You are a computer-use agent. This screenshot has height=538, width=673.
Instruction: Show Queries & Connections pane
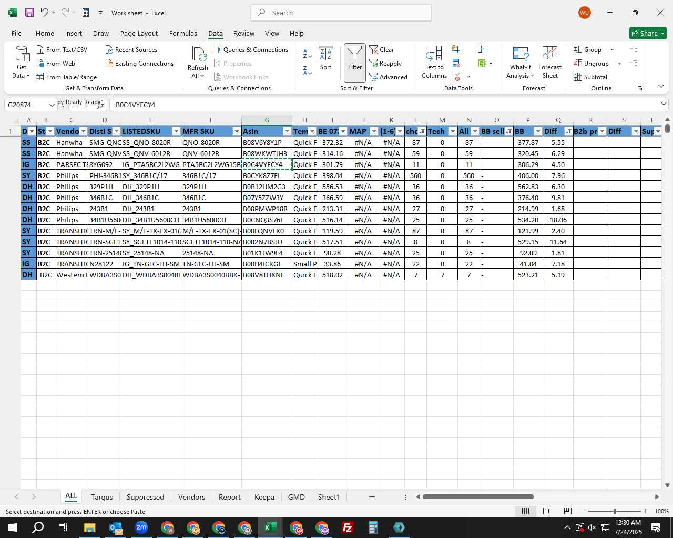click(x=250, y=49)
